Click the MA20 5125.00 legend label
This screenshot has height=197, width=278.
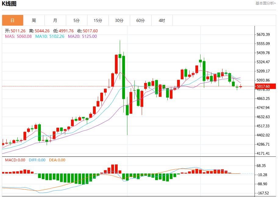[82, 36]
